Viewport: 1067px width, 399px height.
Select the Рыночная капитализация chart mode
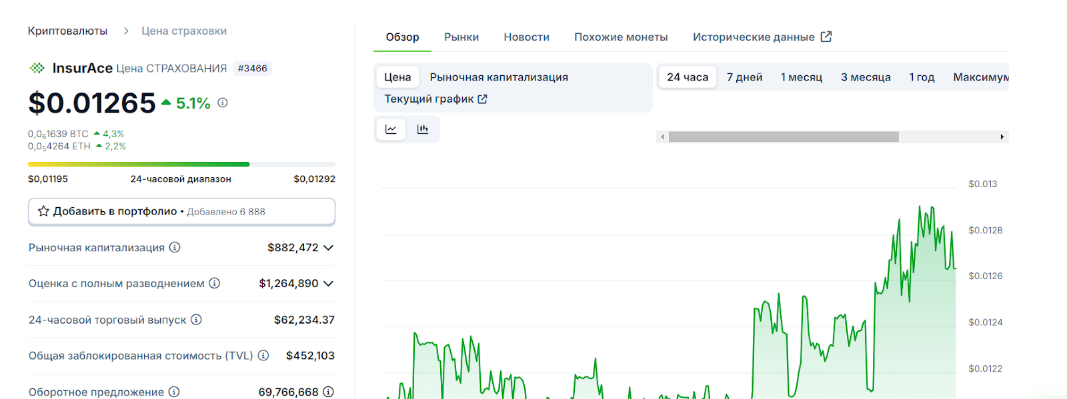499,77
